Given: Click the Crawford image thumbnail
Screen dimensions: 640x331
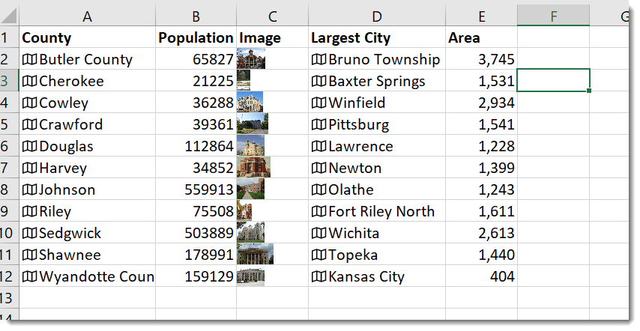Looking at the screenshot, I should click(x=253, y=124).
